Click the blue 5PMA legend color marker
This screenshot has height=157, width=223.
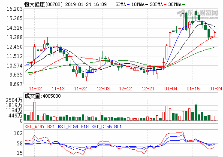tap(128, 5)
